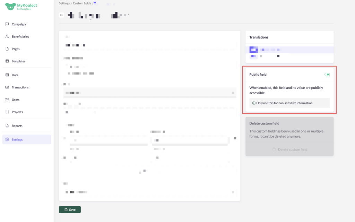Click the Settings gear icon
355x222 pixels.
click(x=7, y=139)
